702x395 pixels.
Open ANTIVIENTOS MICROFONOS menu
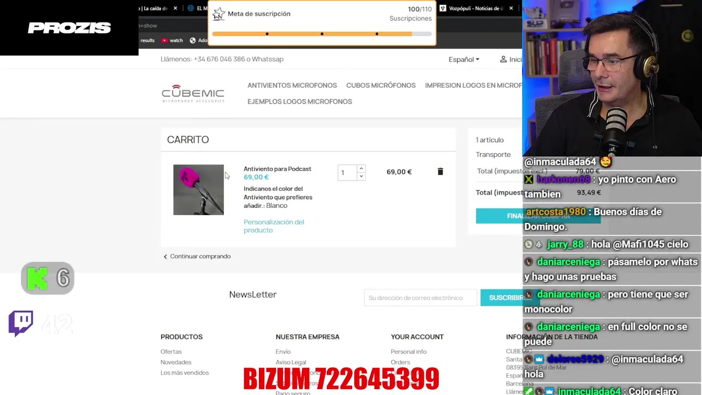coord(292,86)
